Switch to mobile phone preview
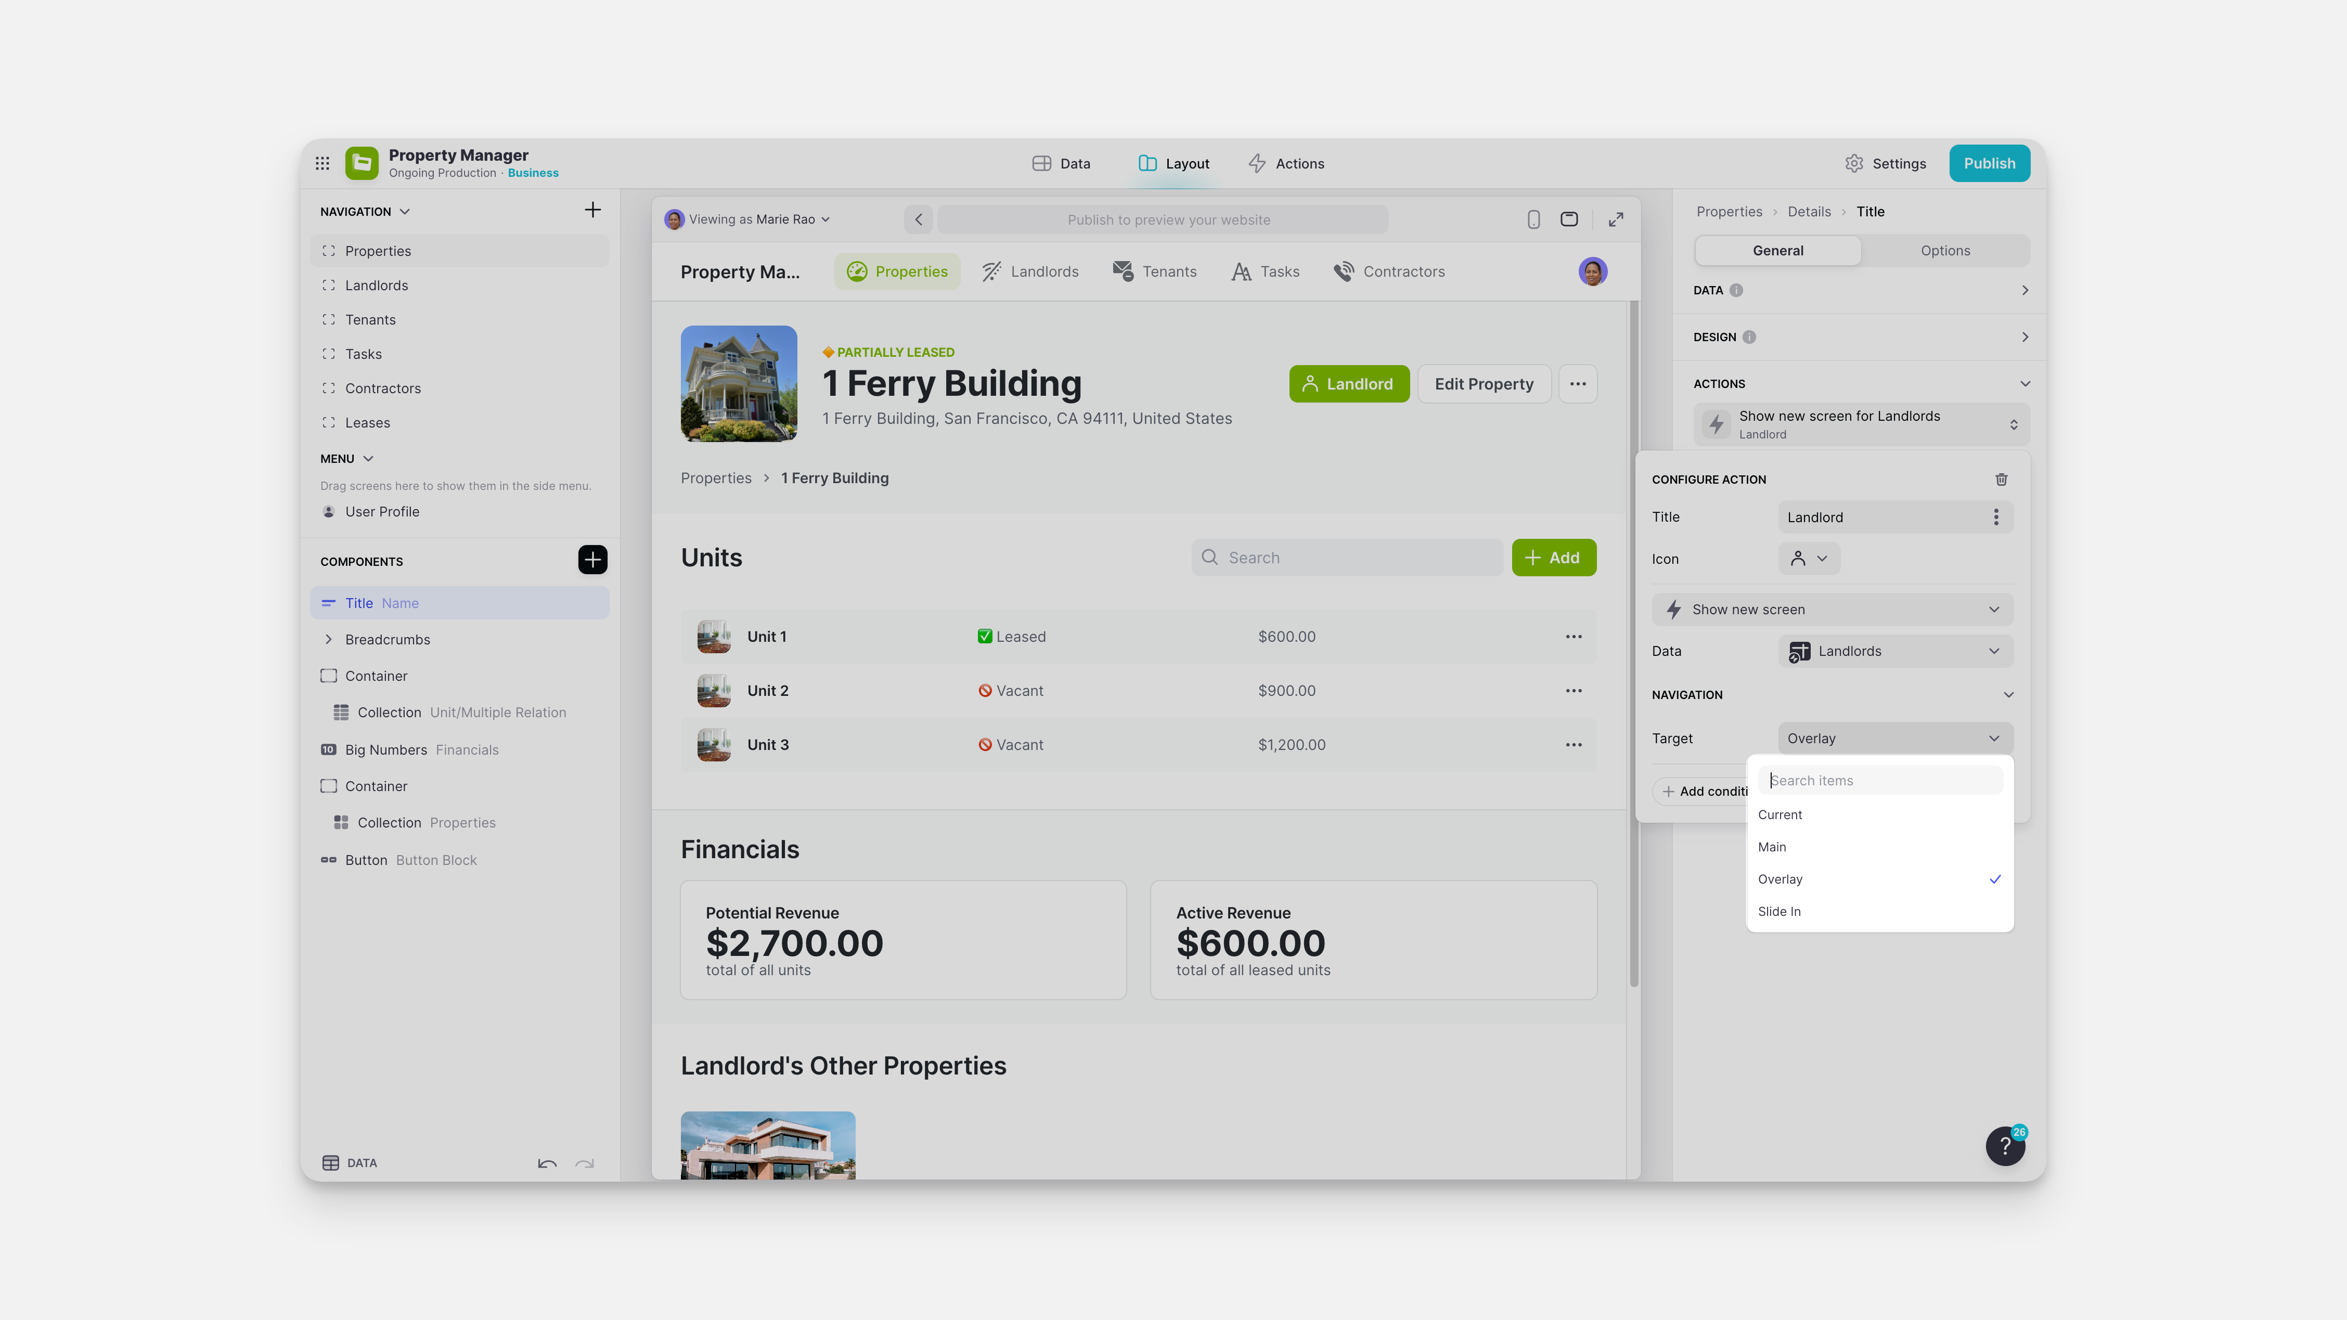The width and height of the screenshot is (2347, 1320). tap(1533, 219)
